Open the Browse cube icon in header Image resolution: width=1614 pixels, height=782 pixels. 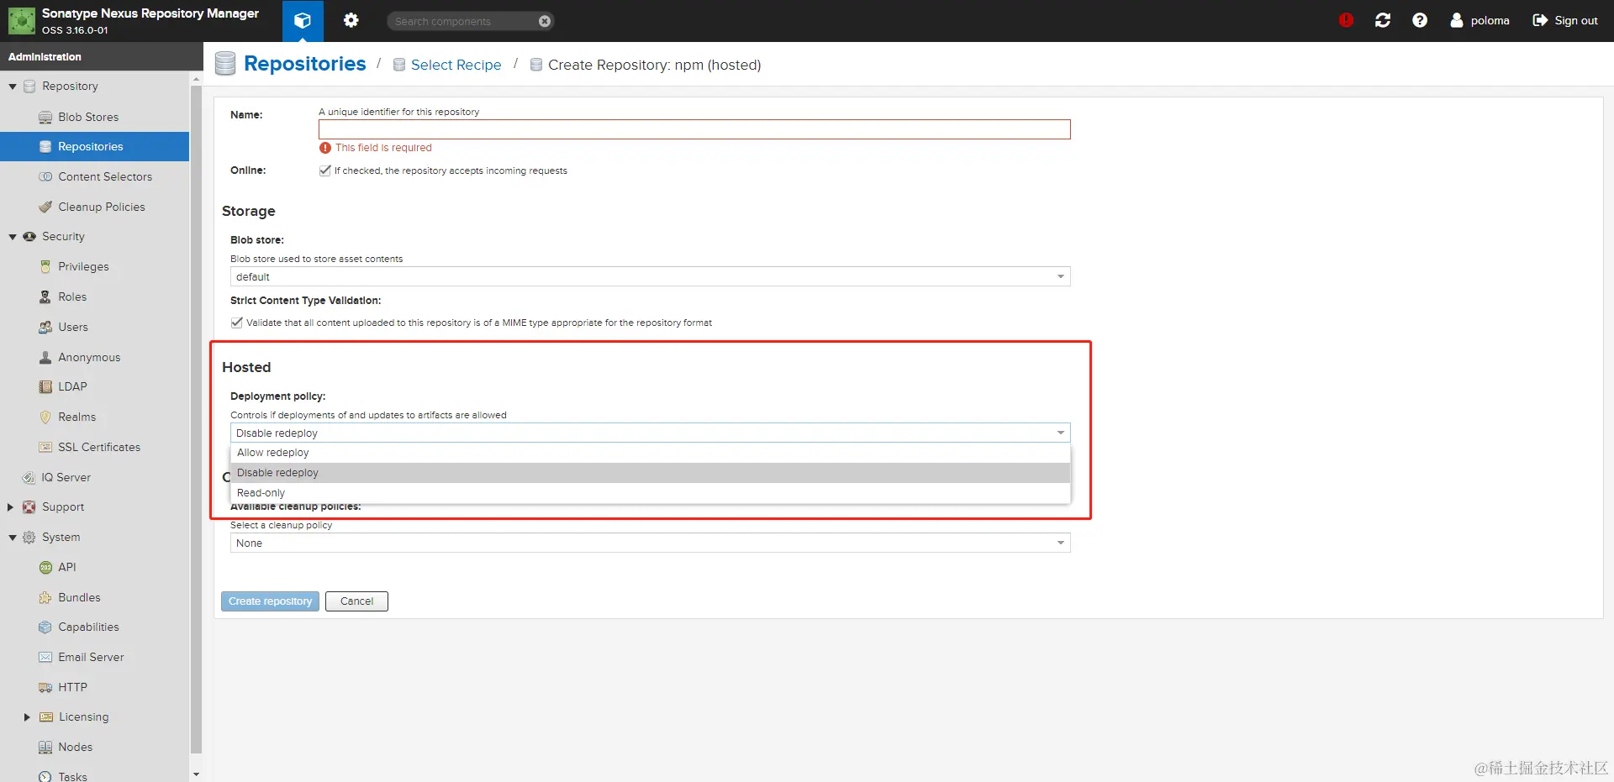[303, 21]
